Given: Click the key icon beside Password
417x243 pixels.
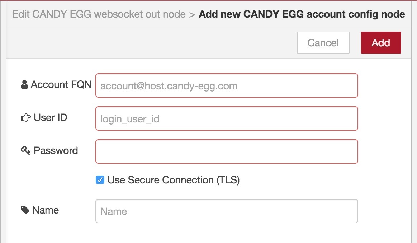Looking at the screenshot, I should tap(25, 150).
